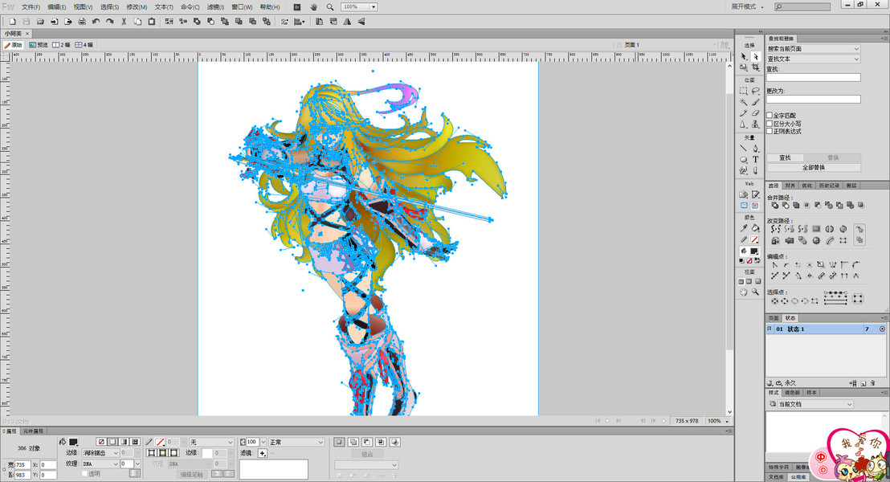Screen dimensions: 890x482
Task: Show the 2 幅 two-up view
Action: pyautogui.click(x=61, y=45)
